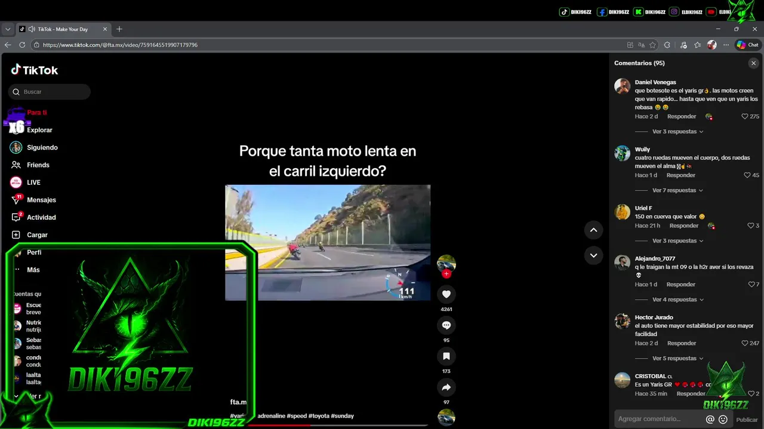Follow creator with the red plus badge
The height and width of the screenshot is (429, 764).
446,274
